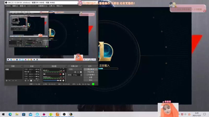Remove the selected source with the minus icon
This screenshot has width=209, height=117.
(x=28, y=81)
